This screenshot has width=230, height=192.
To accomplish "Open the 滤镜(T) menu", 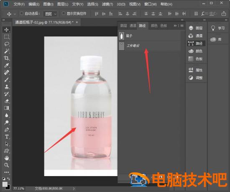I will tap(107, 4).
